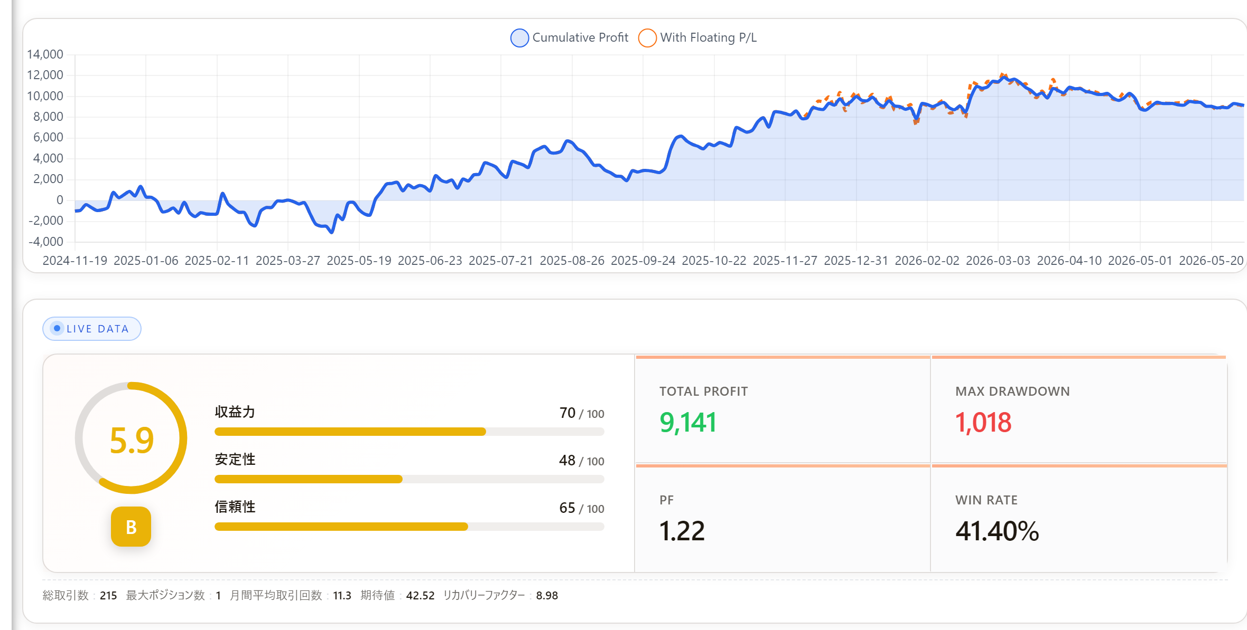The width and height of the screenshot is (1247, 630).
Task: Click the 2025-08-26 x-axis date label
Action: coord(572,261)
